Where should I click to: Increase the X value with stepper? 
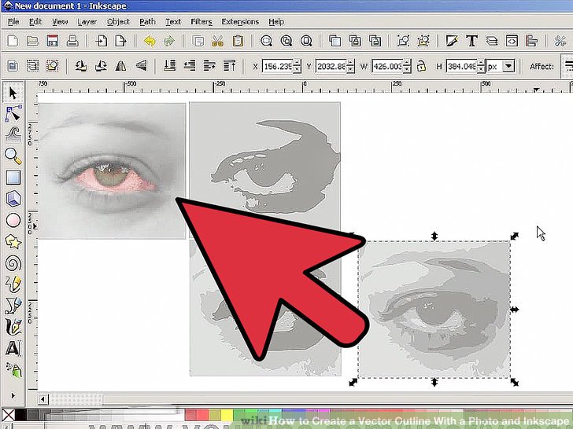coord(297,63)
